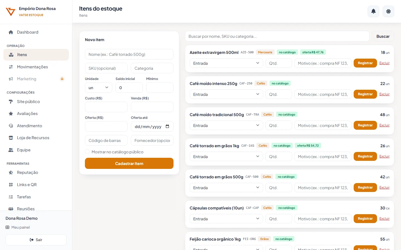Click the Movimentações arrows icon
Image resolution: width=401 pixels, height=250 pixels.
point(11,67)
